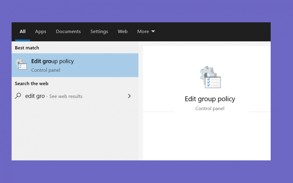
Task: Switch to the Settings tab
Action: [99, 31]
